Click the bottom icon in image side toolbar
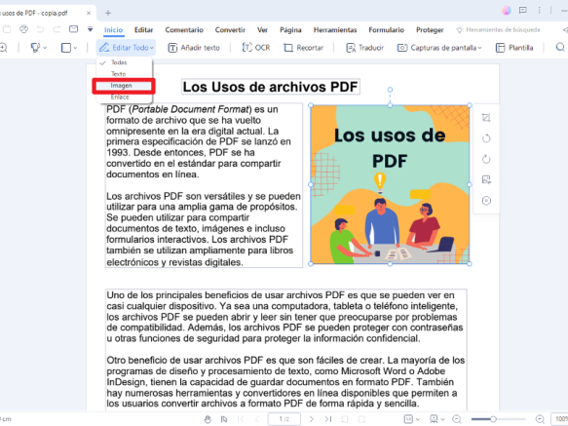The width and height of the screenshot is (568, 426). [486, 201]
